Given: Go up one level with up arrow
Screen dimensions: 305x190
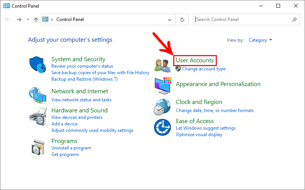Looking at the screenshot, I should point(36,19).
